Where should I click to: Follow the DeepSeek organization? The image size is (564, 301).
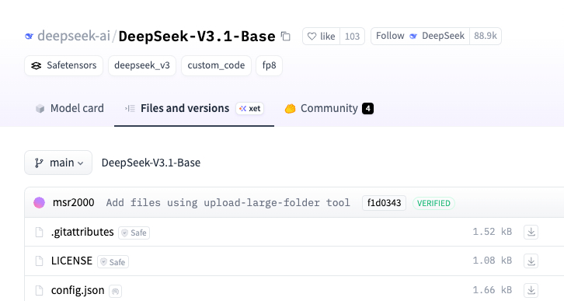click(x=420, y=36)
